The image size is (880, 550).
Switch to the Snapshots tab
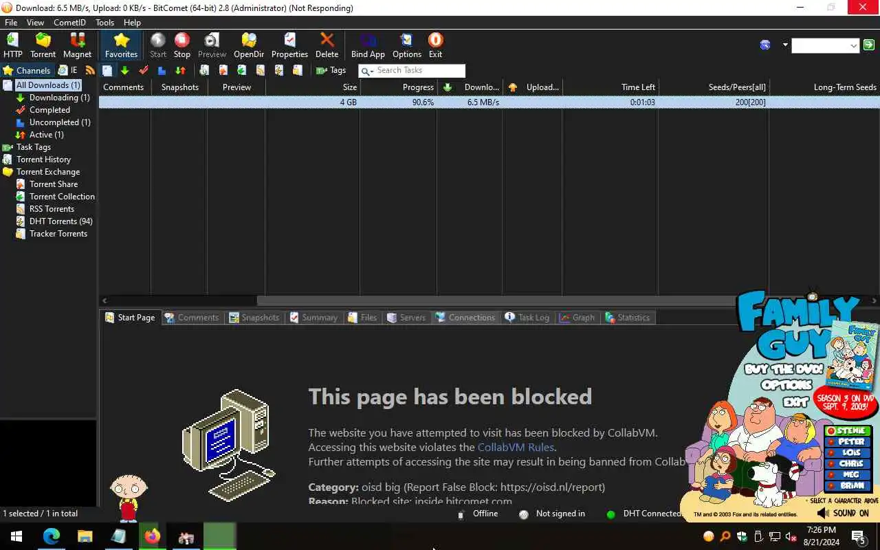pyautogui.click(x=254, y=318)
